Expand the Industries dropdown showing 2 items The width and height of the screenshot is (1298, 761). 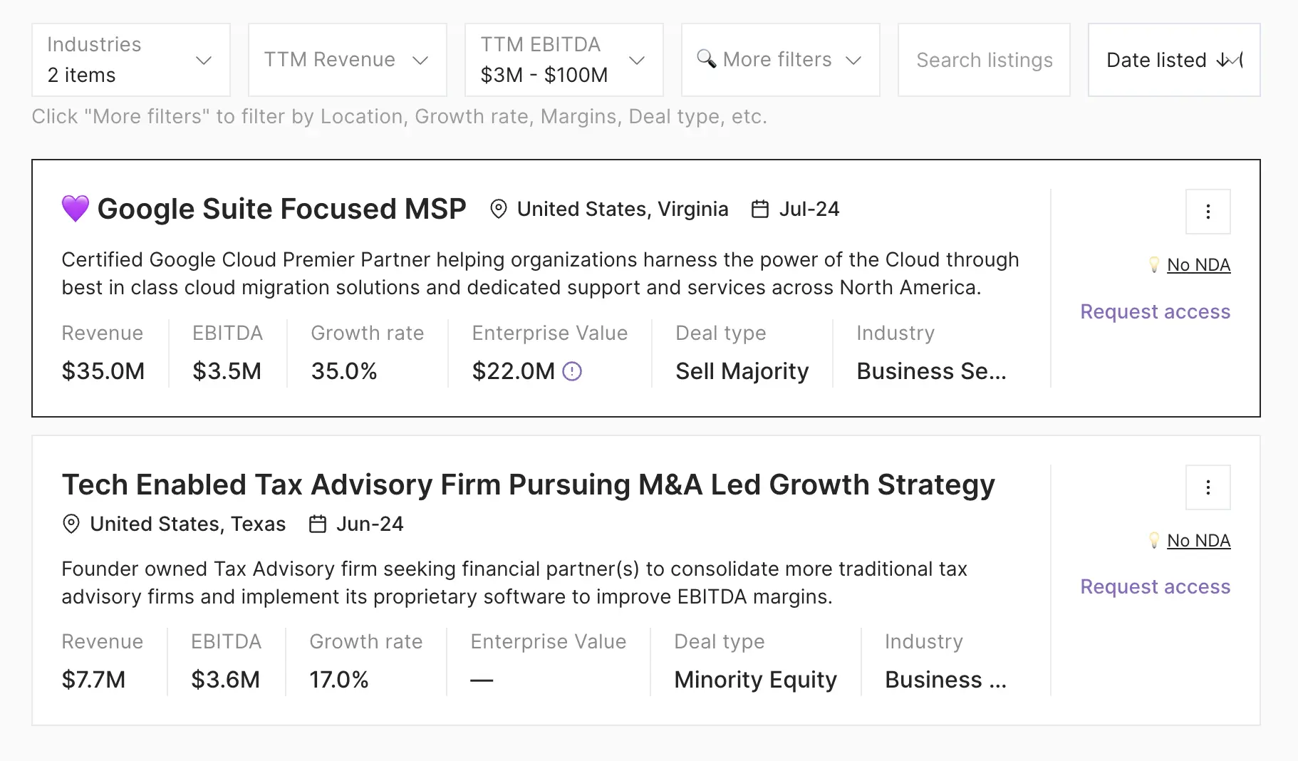(x=131, y=60)
